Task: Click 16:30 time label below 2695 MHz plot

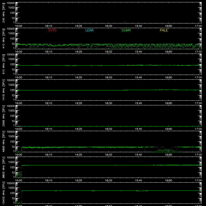Action: (x=108, y=129)
